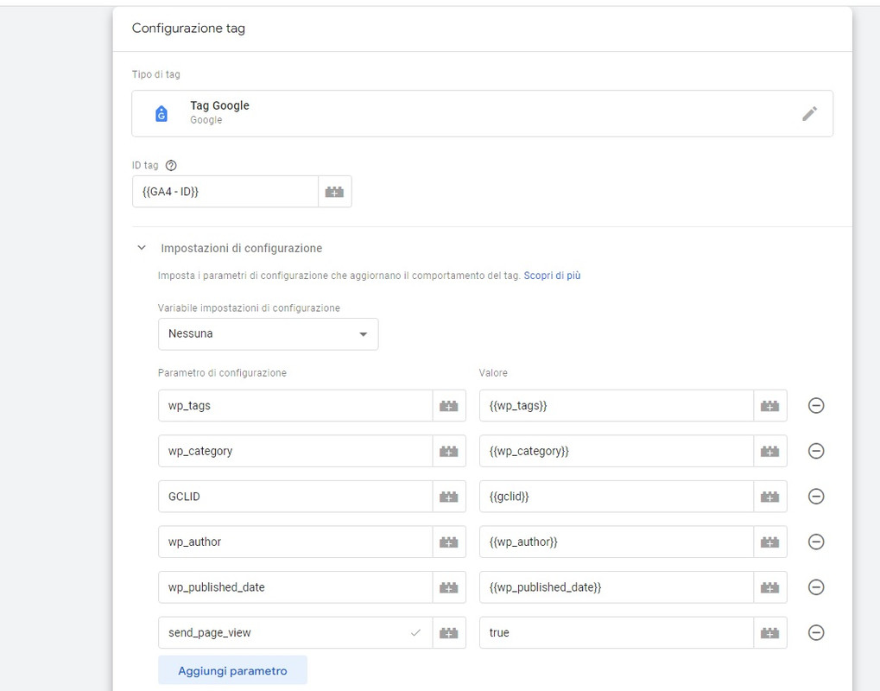Insert variable in wp_published_date parameter name
Viewport: 880px width, 691px height.
pos(448,587)
